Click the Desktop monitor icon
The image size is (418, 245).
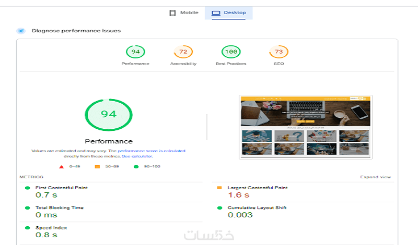coord(216,13)
